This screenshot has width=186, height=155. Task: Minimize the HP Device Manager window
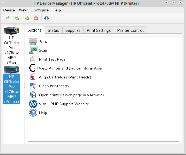pyautogui.click(x=166, y=2)
